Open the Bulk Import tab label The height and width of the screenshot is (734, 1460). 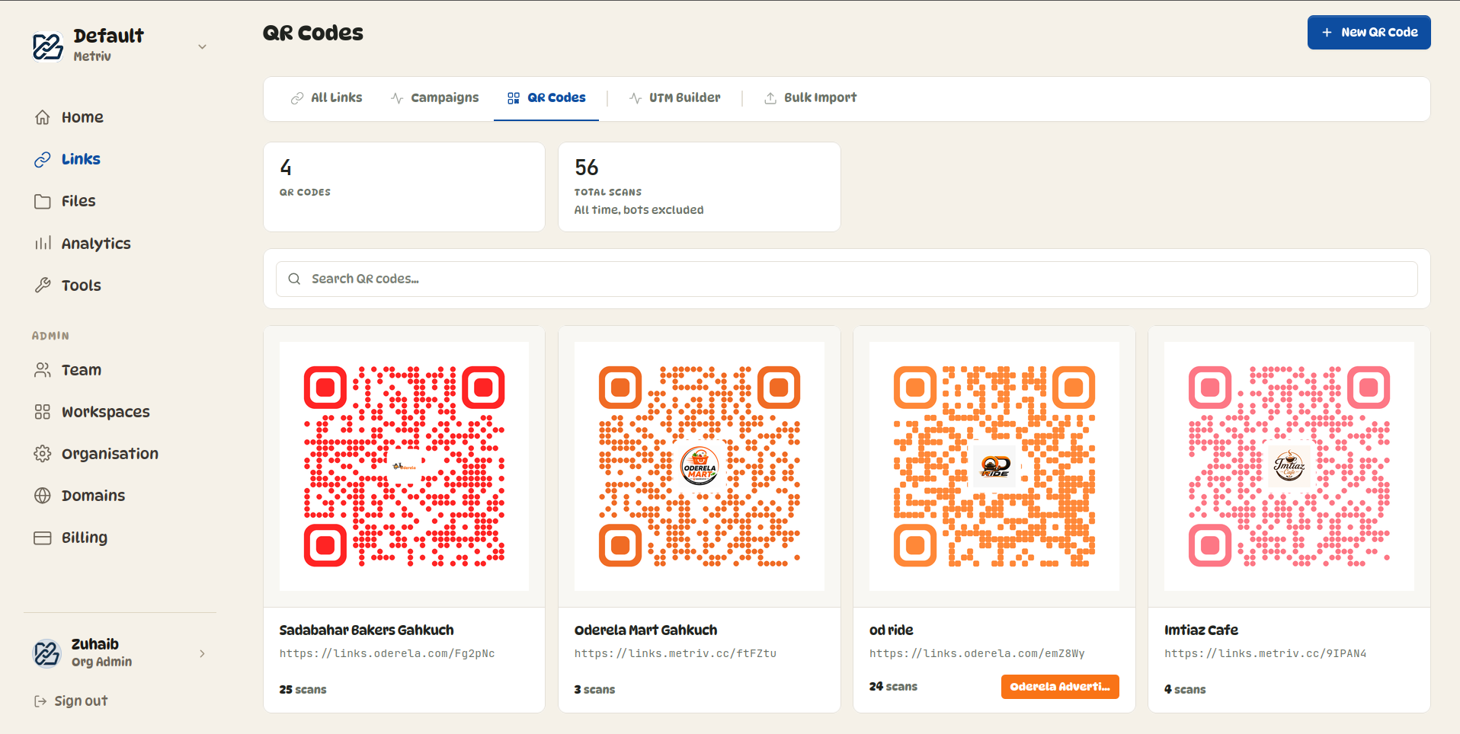coord(820,97)
